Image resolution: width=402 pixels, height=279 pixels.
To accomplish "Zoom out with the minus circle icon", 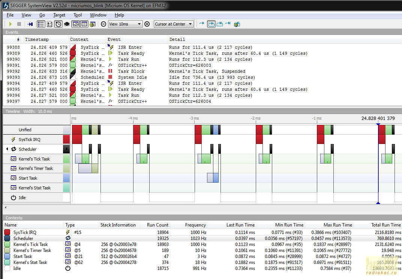I will point(103,24).
